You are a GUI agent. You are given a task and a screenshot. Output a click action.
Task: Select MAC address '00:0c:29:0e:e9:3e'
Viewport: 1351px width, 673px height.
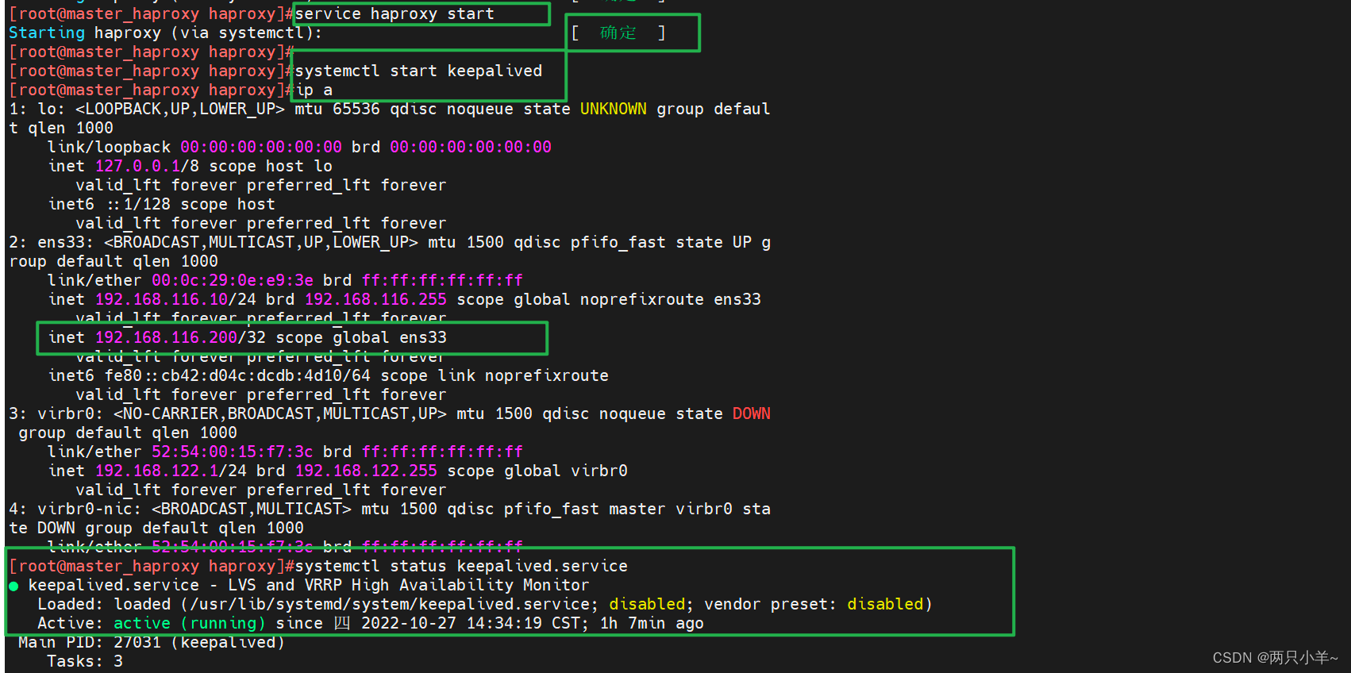coord(233,280)
